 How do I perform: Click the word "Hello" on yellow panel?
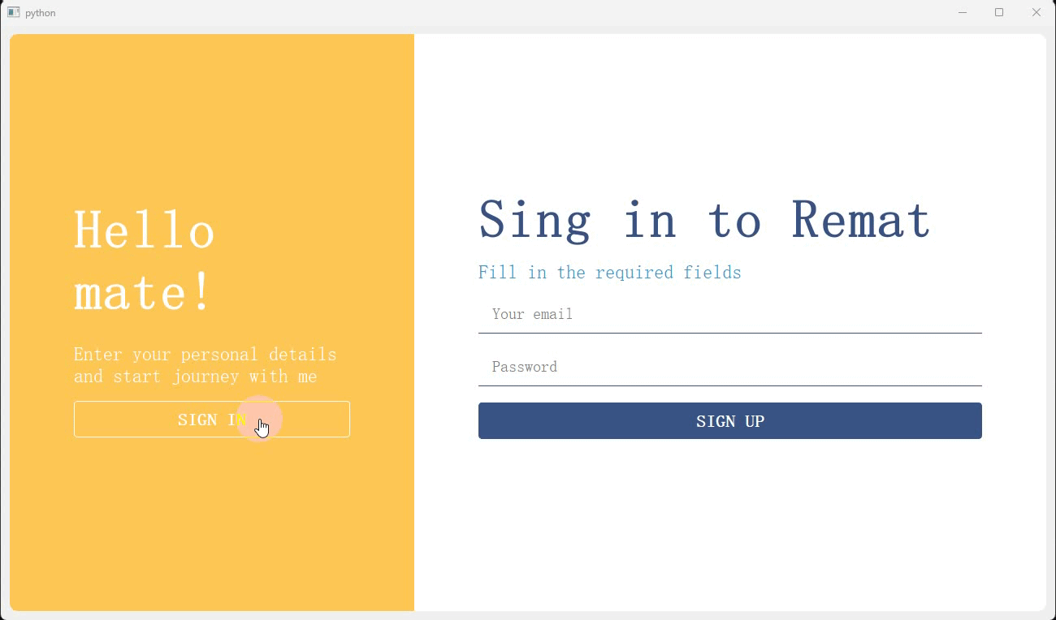coord(145,230)
